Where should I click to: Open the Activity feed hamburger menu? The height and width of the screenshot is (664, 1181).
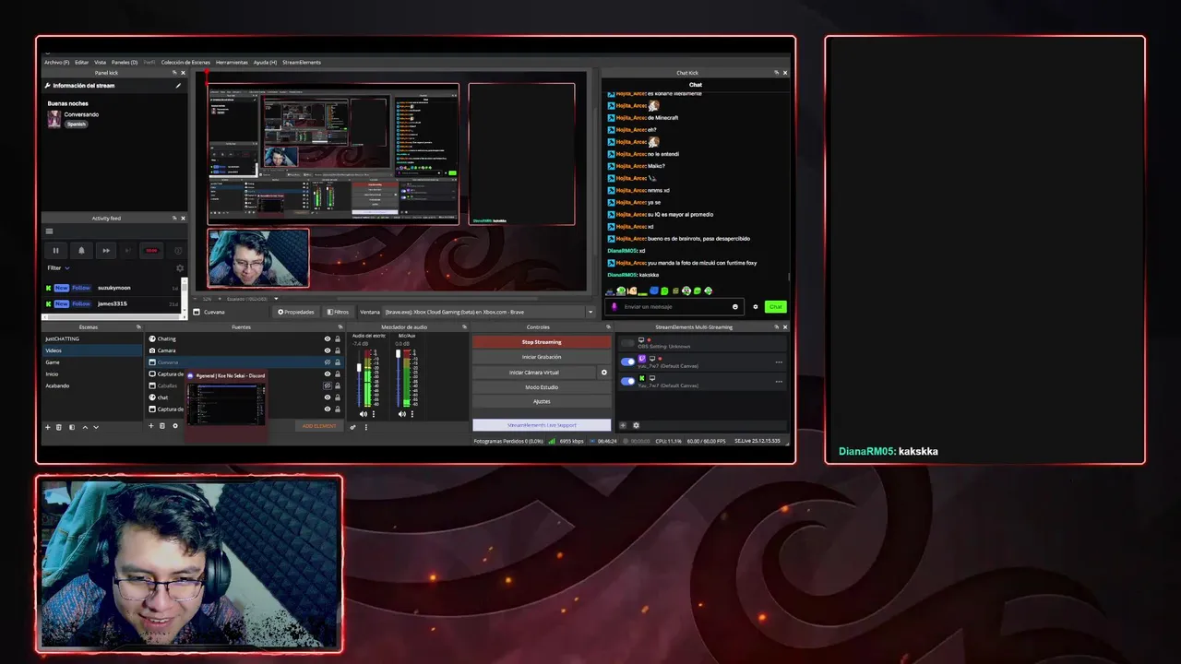pyautogui.click(x=49, y=231)
